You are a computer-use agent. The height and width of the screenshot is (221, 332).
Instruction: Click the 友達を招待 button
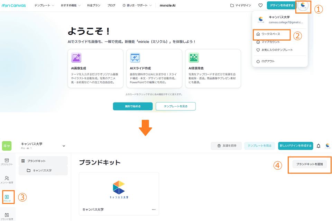click(x=226, y=146)
